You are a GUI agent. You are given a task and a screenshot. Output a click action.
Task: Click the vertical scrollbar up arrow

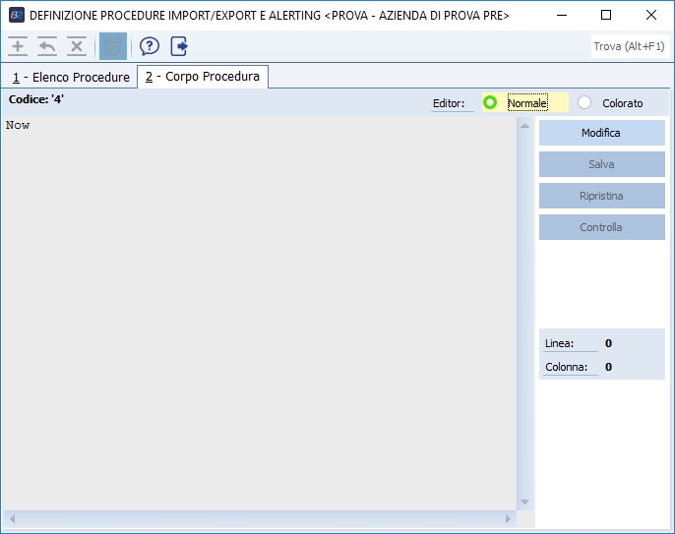click(x=524, y=126)
